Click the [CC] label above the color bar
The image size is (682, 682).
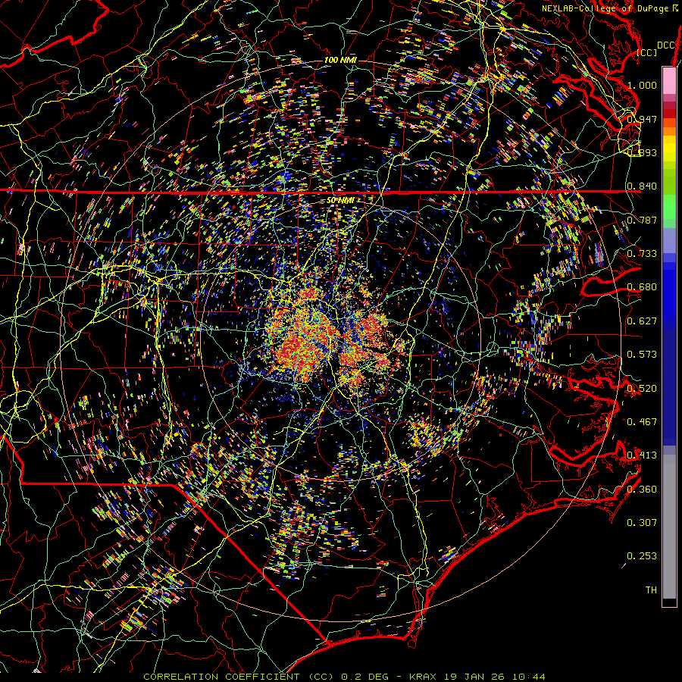point(646,52)
